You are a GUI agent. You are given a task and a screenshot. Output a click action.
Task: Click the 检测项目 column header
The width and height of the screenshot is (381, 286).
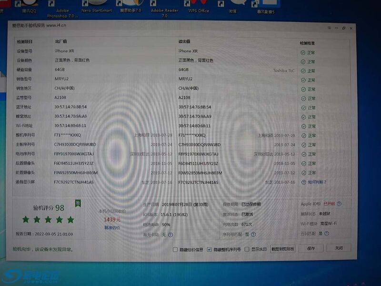coord(25,41)
